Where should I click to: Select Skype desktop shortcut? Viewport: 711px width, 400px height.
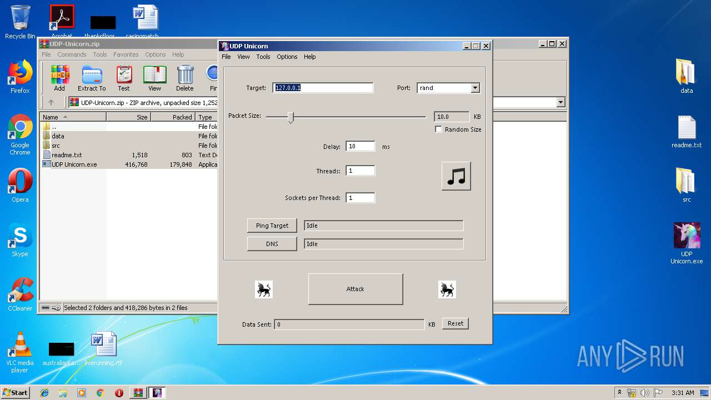point(20,240)
